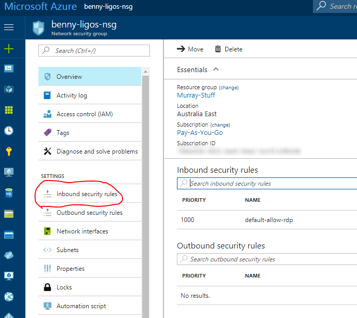This screenshot has height=318, width=357.
Task: Focus the top Search resources field
Action: (335, 6)
